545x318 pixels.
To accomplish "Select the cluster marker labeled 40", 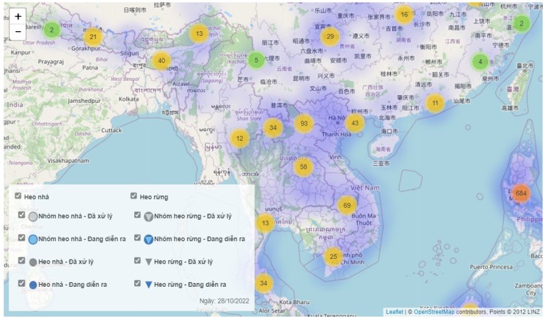I will (161, 61).
